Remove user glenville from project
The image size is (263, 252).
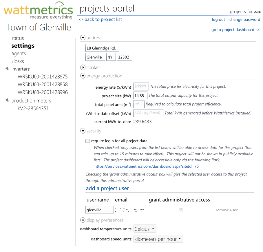[x=227, y=210]
